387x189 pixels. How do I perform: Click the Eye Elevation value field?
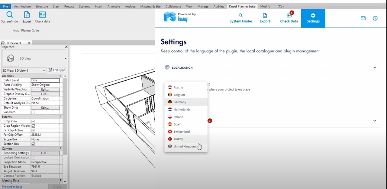(45, 167)
